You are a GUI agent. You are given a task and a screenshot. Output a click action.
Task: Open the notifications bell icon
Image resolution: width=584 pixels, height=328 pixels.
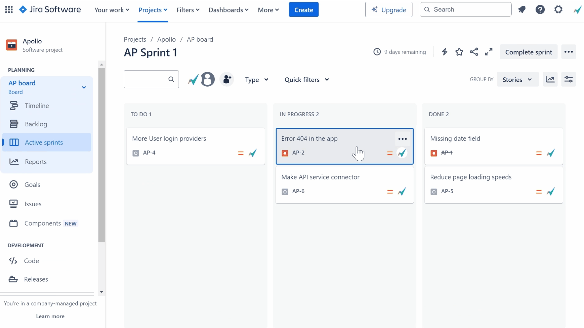pos(522,10)
